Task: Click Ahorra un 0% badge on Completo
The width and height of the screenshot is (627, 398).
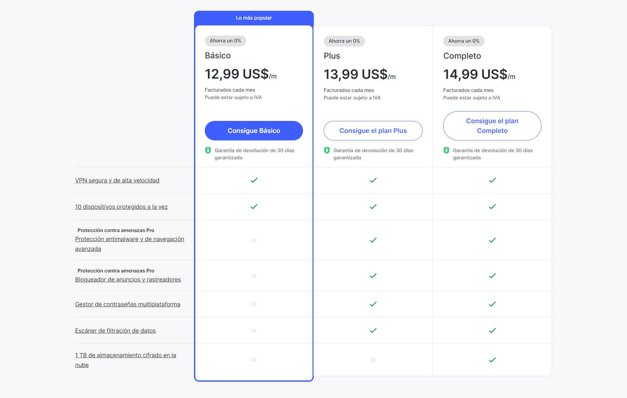Action: (x=464, y=41)
